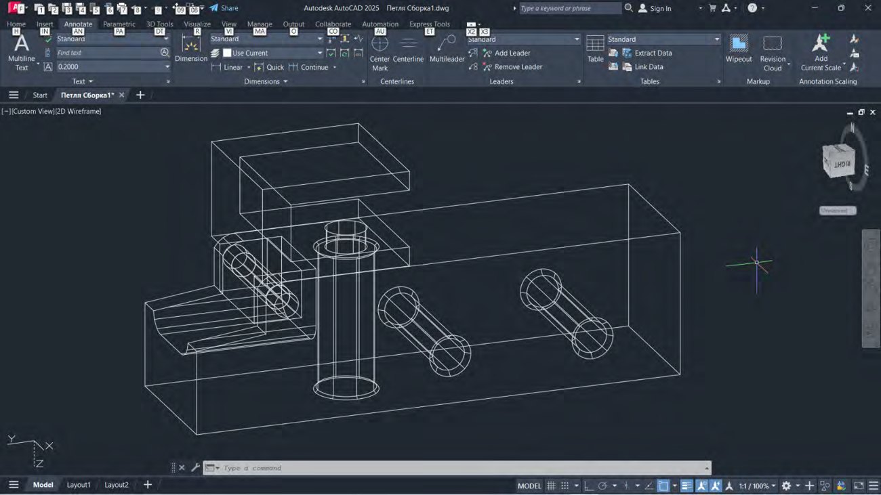
Task: Toggle object snap square icon in status bar
Action: click(663, 486)
